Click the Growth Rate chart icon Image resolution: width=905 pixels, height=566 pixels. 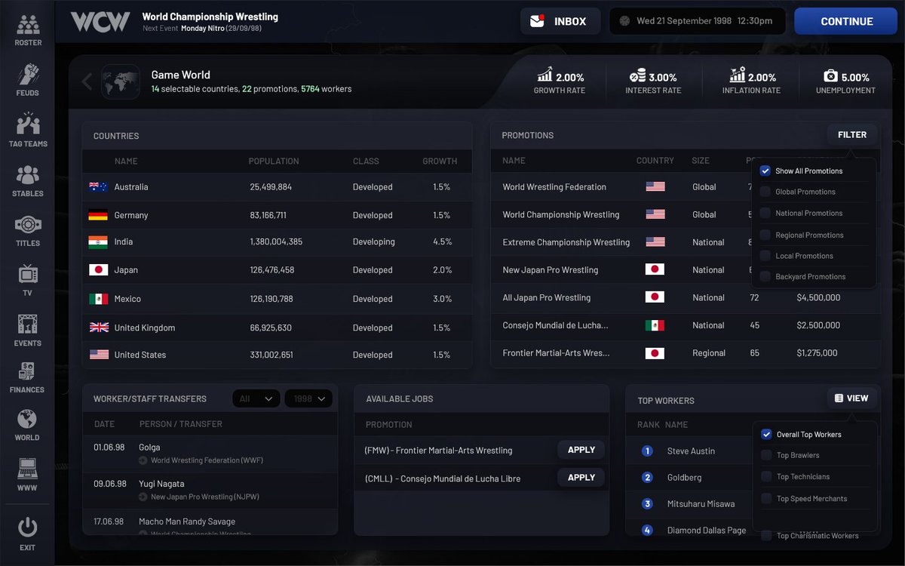545,75
